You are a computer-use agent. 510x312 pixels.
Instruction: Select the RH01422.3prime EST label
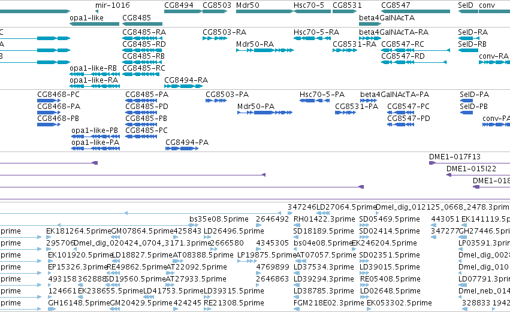[x=324, y=219]
